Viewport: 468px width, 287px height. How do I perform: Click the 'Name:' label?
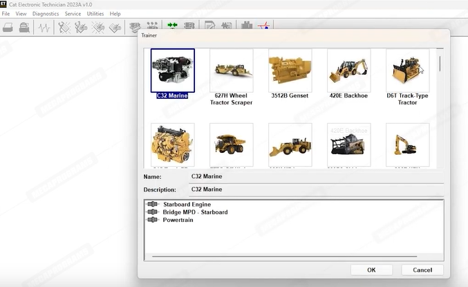pyautogui.click(x=152, y=177)
